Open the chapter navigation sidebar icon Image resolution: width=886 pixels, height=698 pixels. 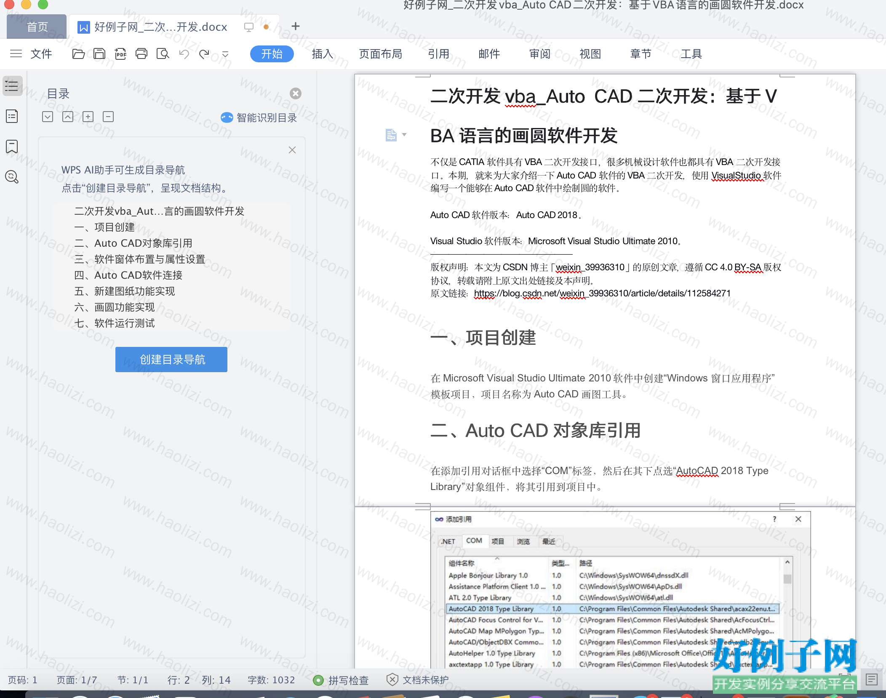(12, 116)
